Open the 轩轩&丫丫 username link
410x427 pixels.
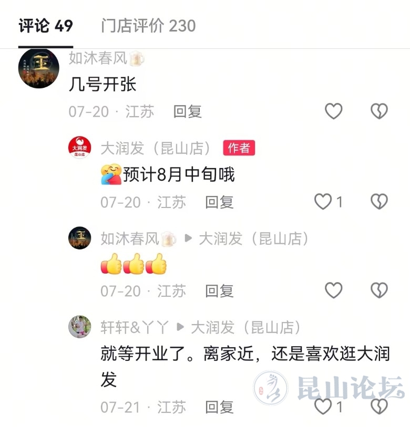pos(135,327)
